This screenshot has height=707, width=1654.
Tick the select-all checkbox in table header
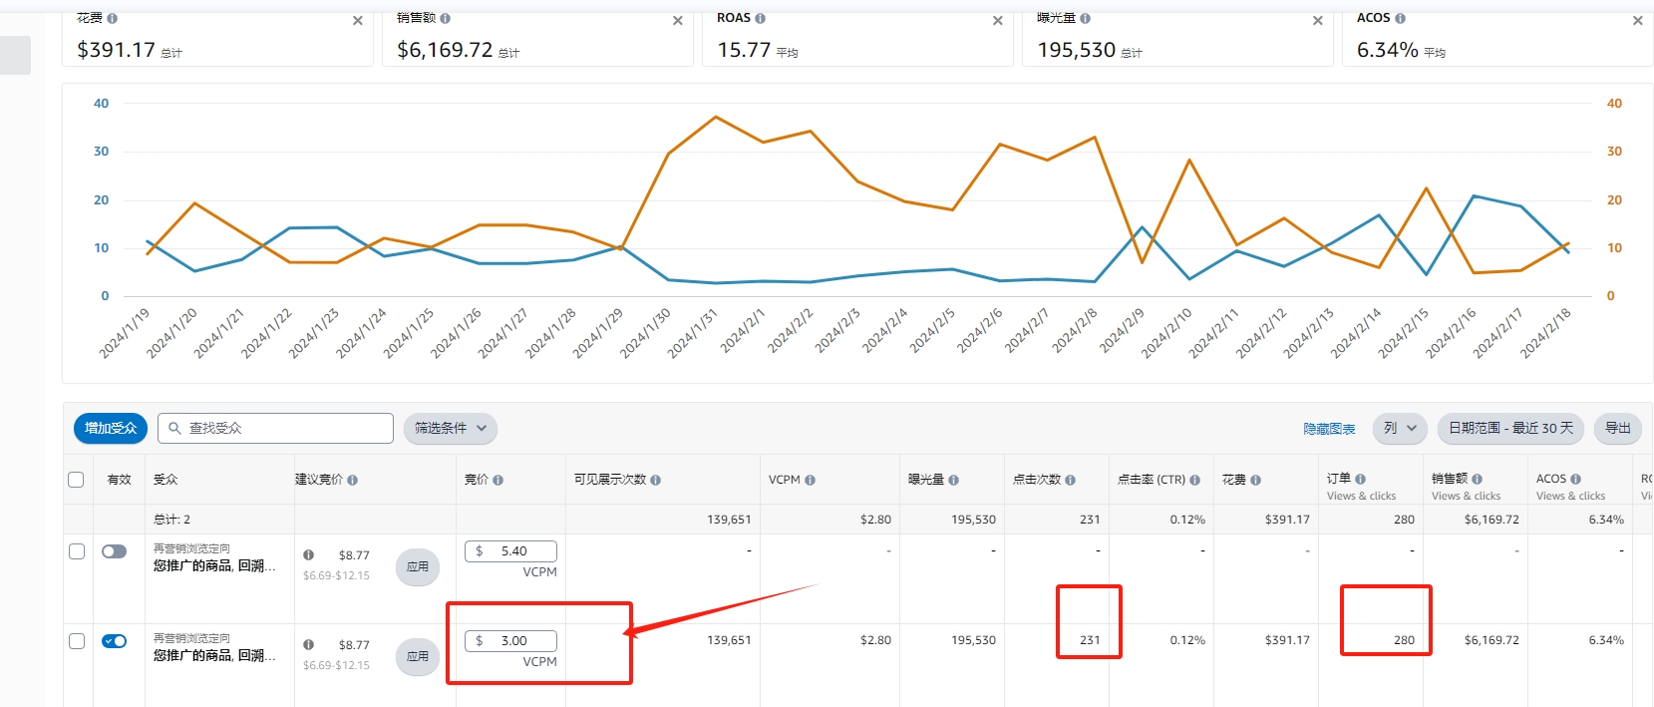click(76, 480)
